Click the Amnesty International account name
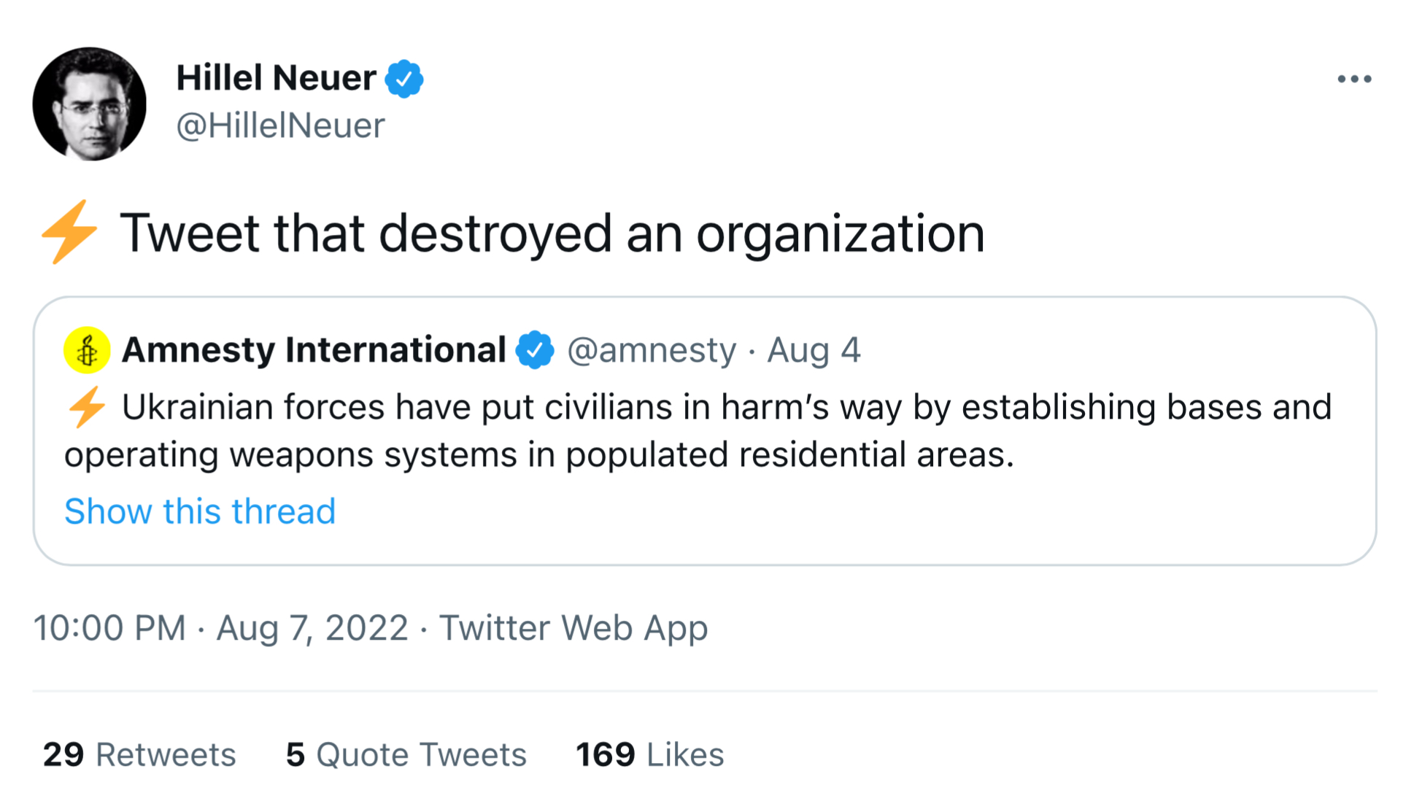Viewport: 1414px width, 809px height. (x=314, y=350)
